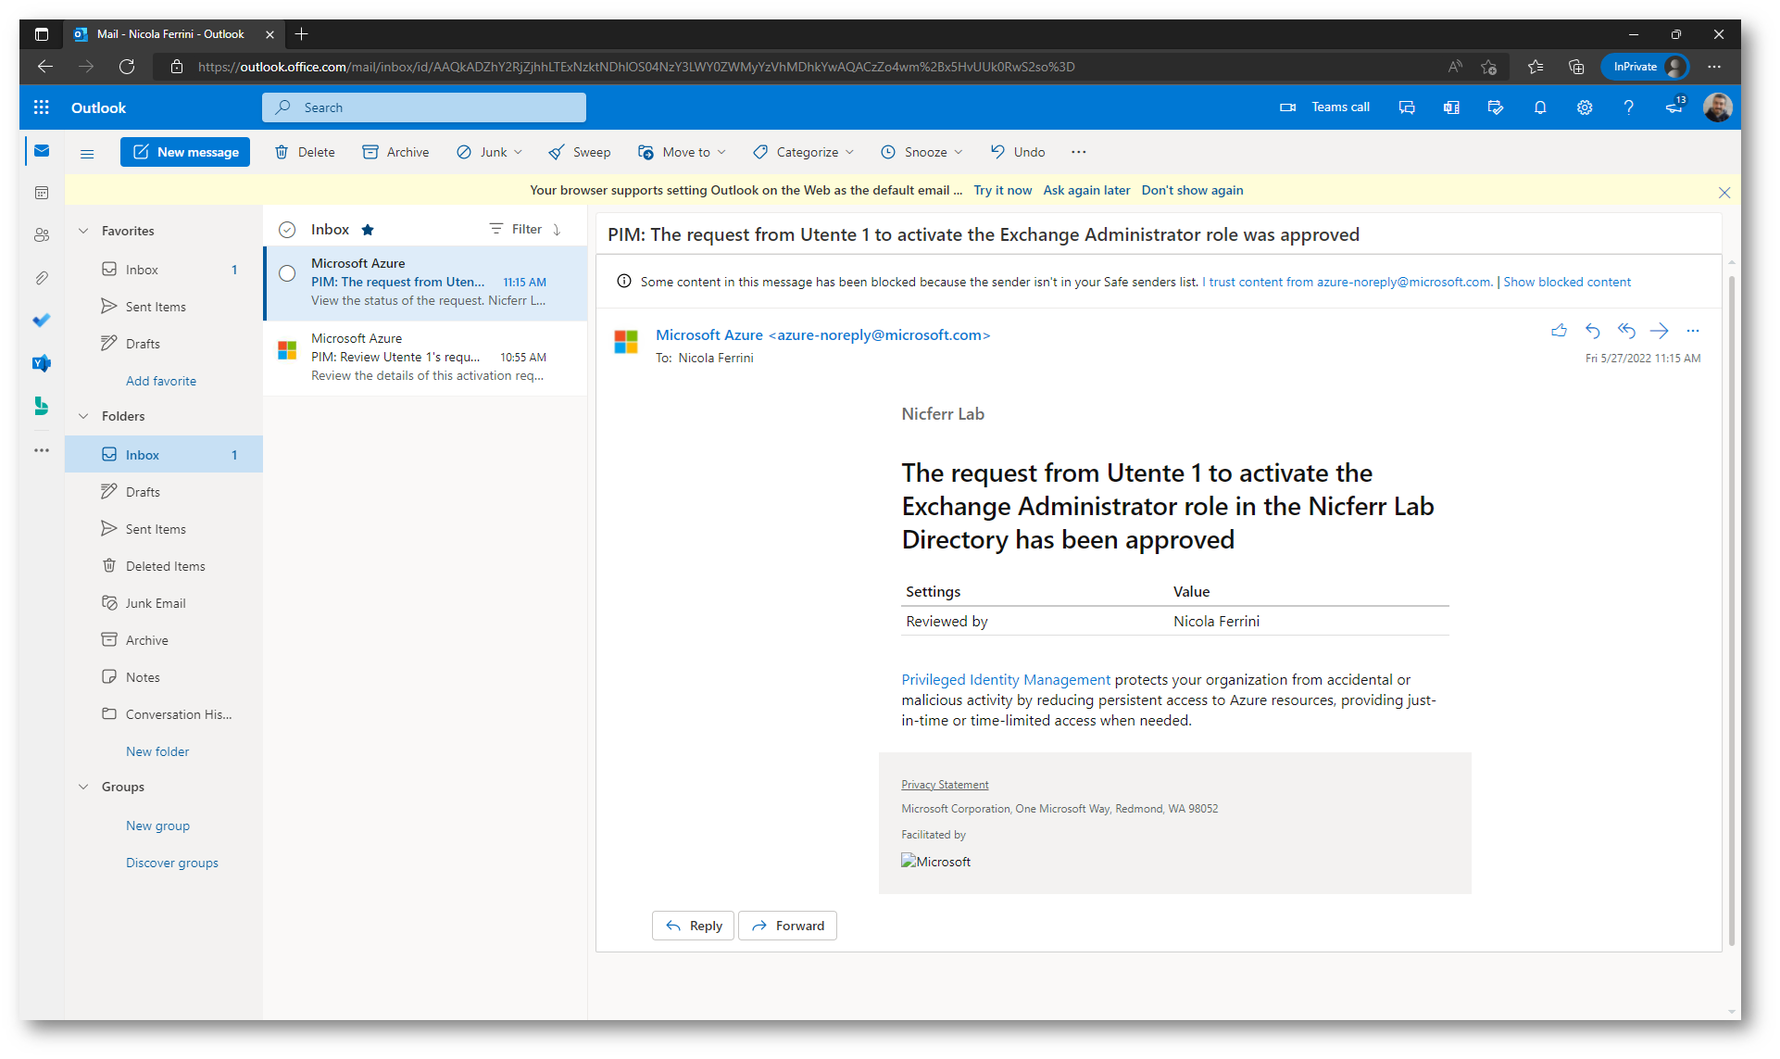The height and width of the screenshot is (1059, 1780).
Task: Open account profile picture menu
Action: (x=1718, y=107)
